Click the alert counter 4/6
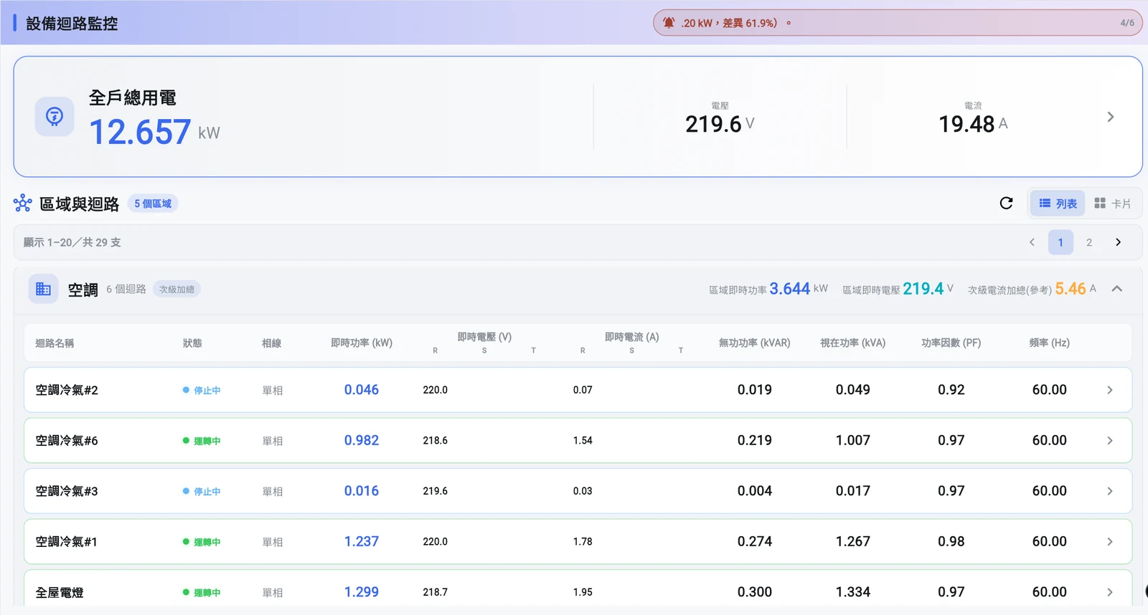 pos(1127,23)
